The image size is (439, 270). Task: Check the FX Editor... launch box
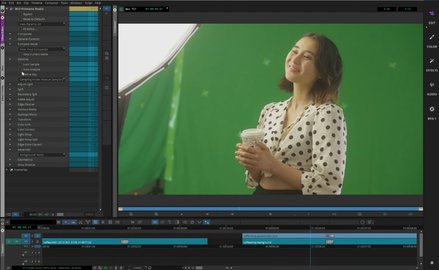(20, 29)
